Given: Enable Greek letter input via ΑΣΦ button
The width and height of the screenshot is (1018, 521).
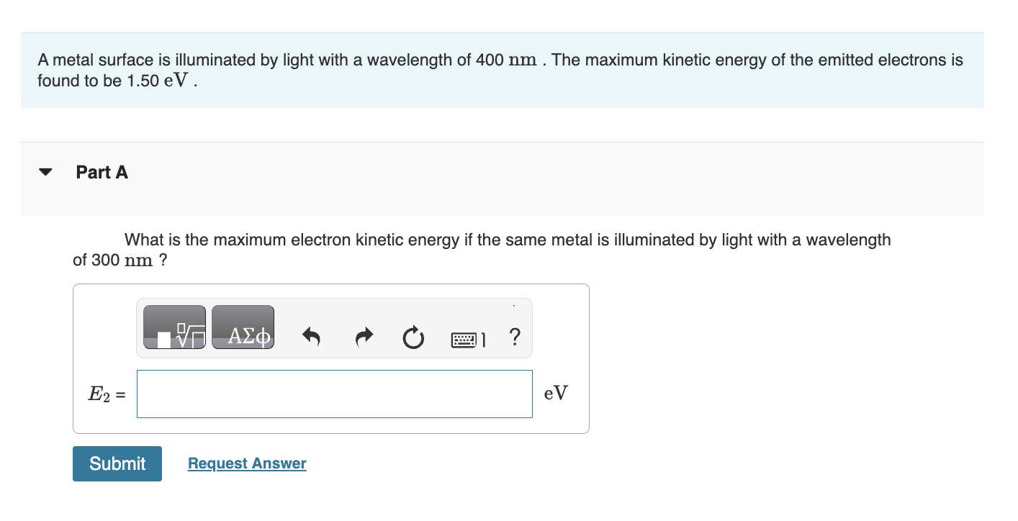Looking at the screenshot, I should pos(243,327).
